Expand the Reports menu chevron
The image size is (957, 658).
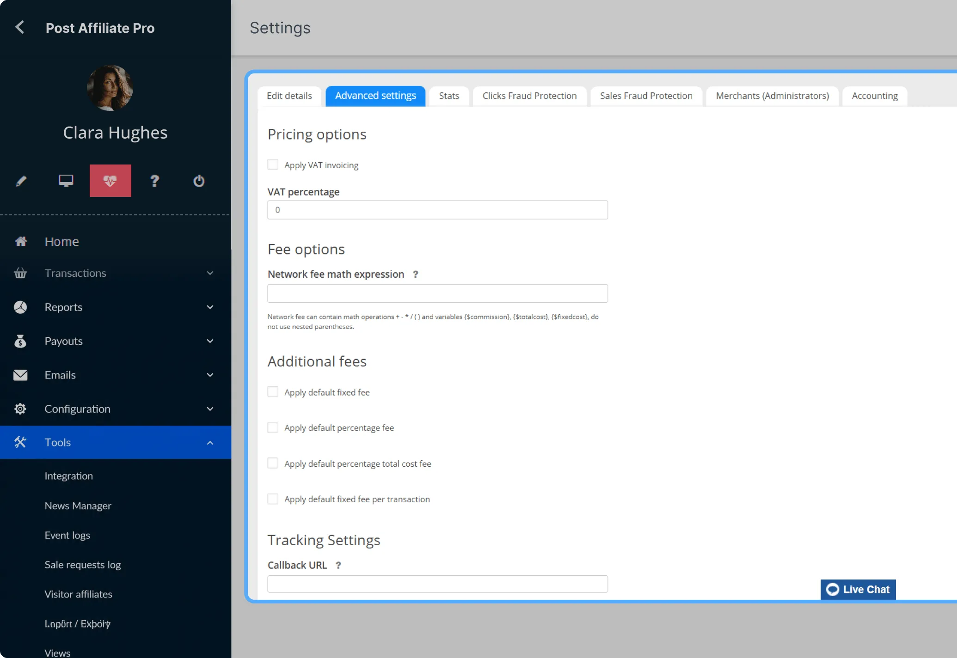tap(210, 307)
